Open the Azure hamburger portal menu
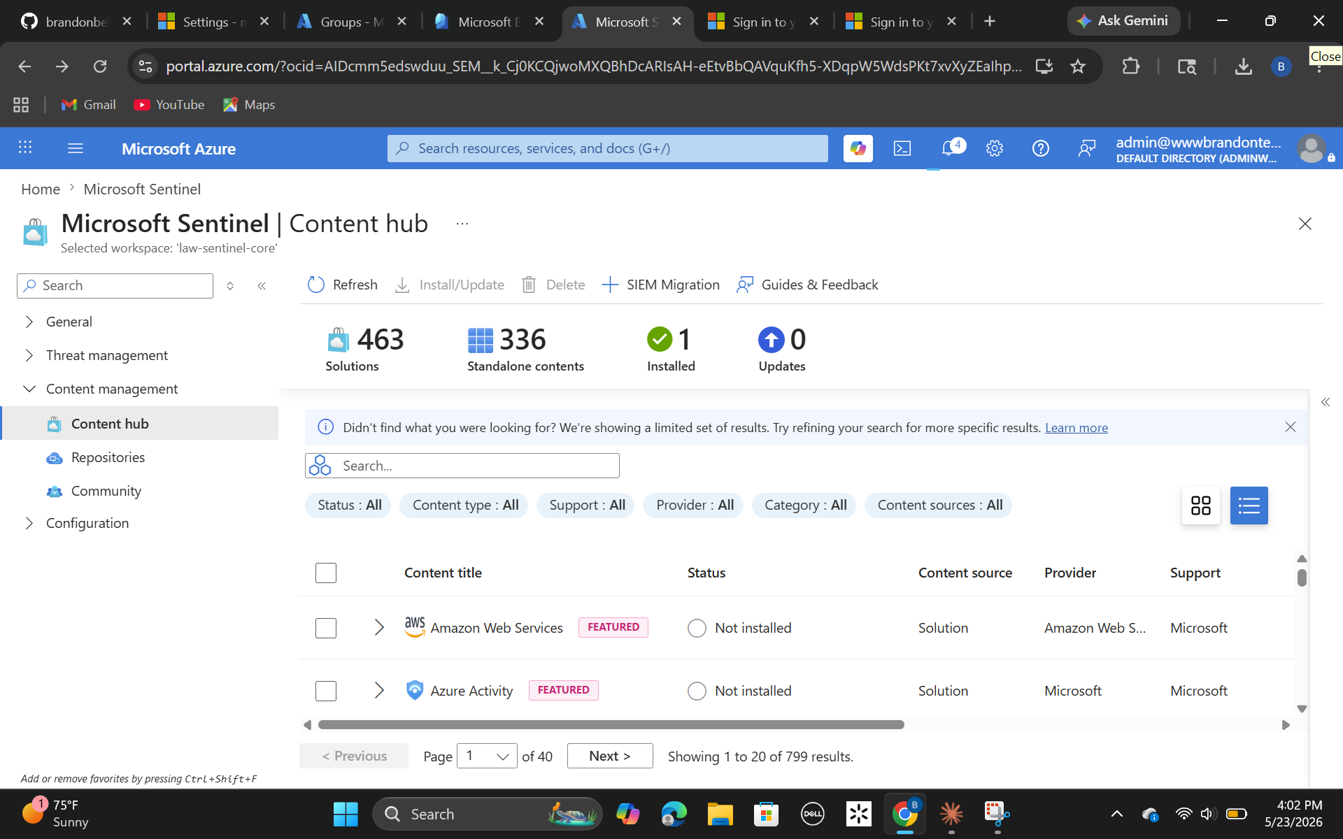1343x839 pixels. [76, 148]
